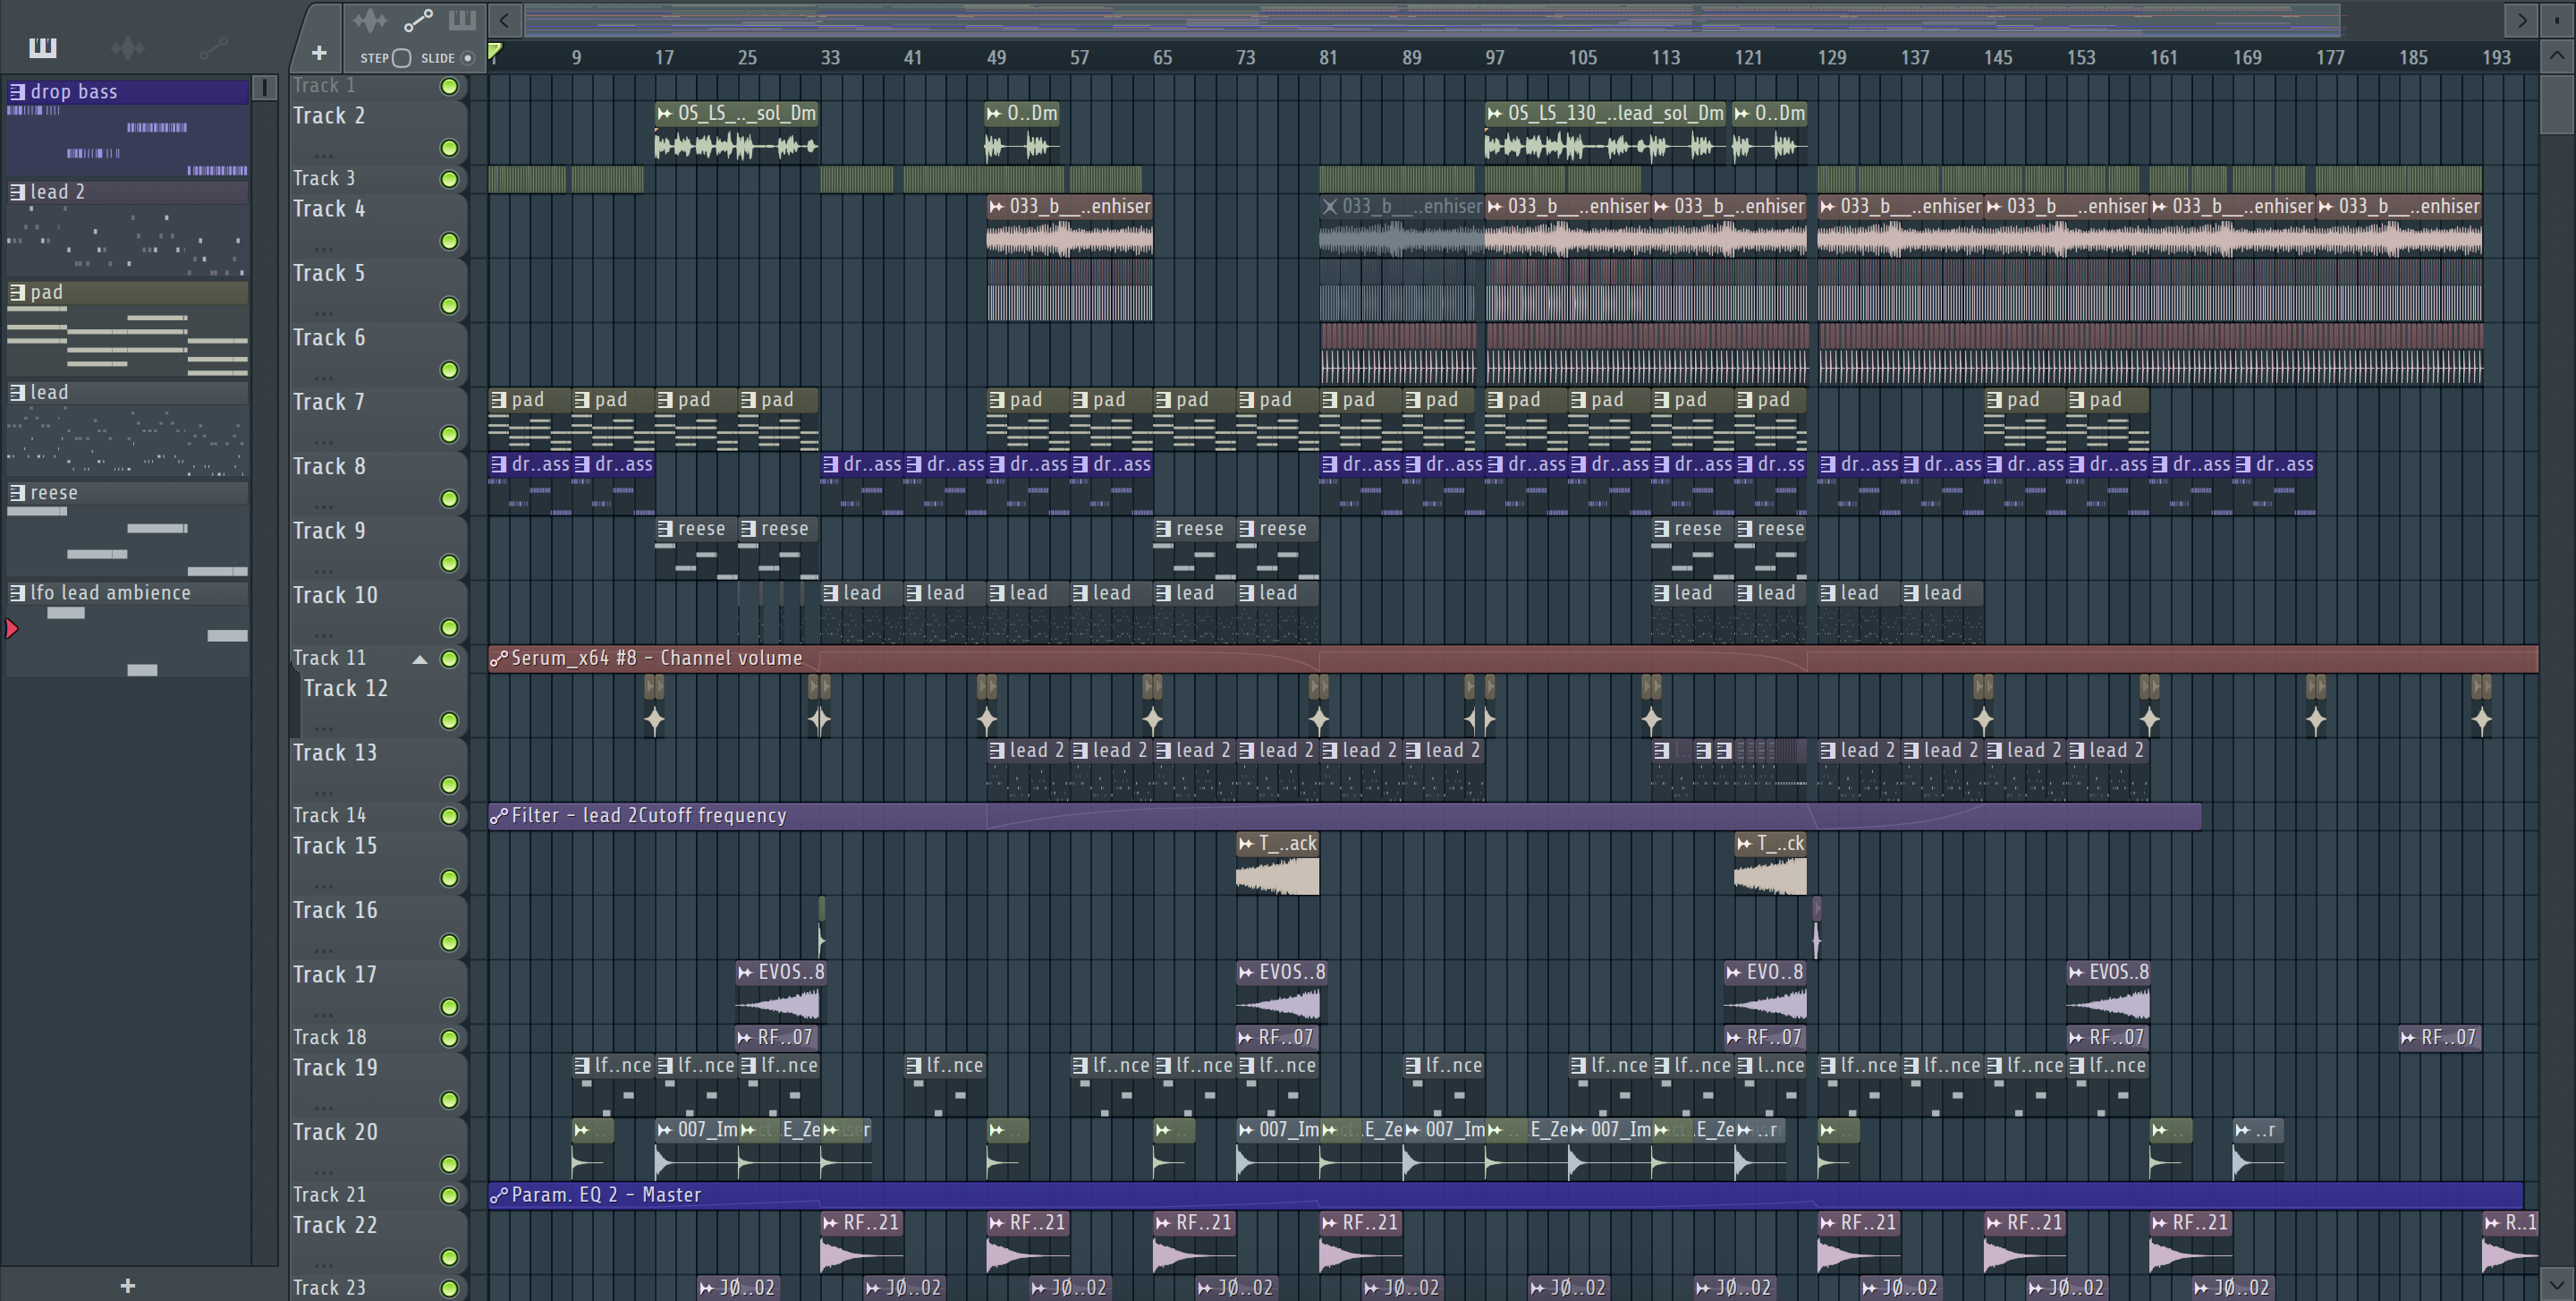This screenshot has width=2576, height=1301.
Task: Click the 'Serum_x64 #8 - Channel volume' automation clip
Action: click(656, 658)
